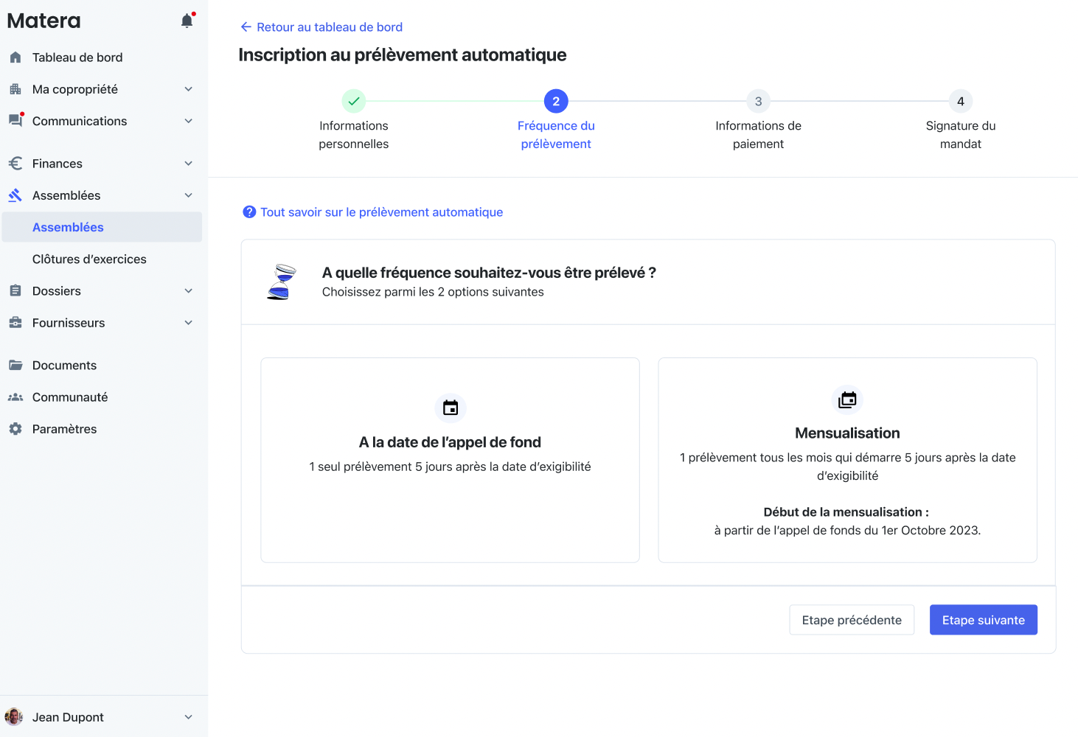The width and height of the screenshot is (1078, 737).
Task: Select Assemblées highlighted submenu item
Action: (x=68, y=228)
